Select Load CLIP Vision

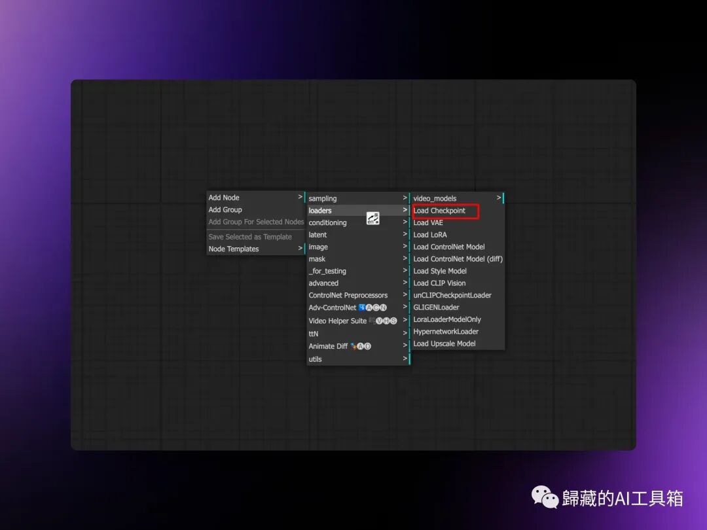tap(458, 283)
